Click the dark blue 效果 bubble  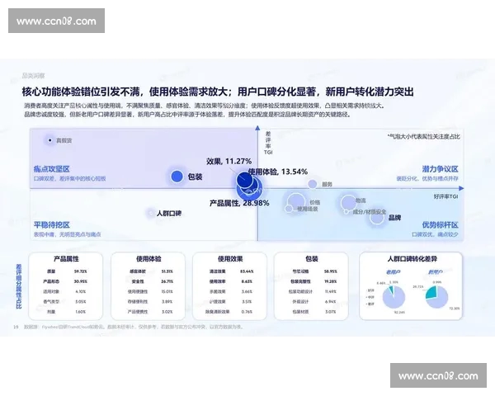point(245,181)
